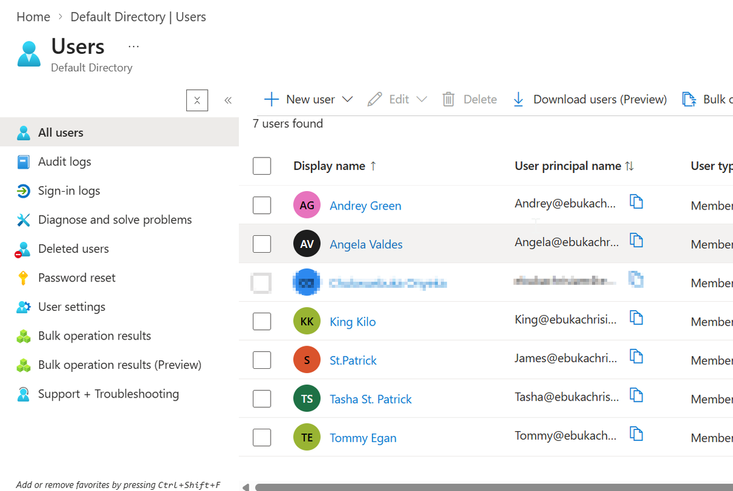Check the box for Tommy Egan

pos(261,437)
